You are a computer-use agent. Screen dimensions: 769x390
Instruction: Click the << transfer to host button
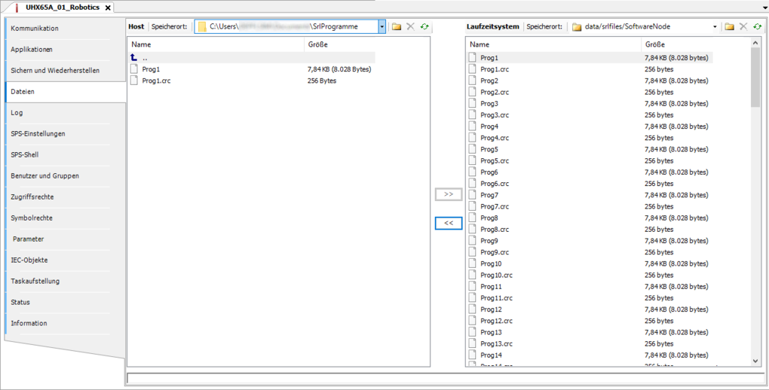[449, 223]
